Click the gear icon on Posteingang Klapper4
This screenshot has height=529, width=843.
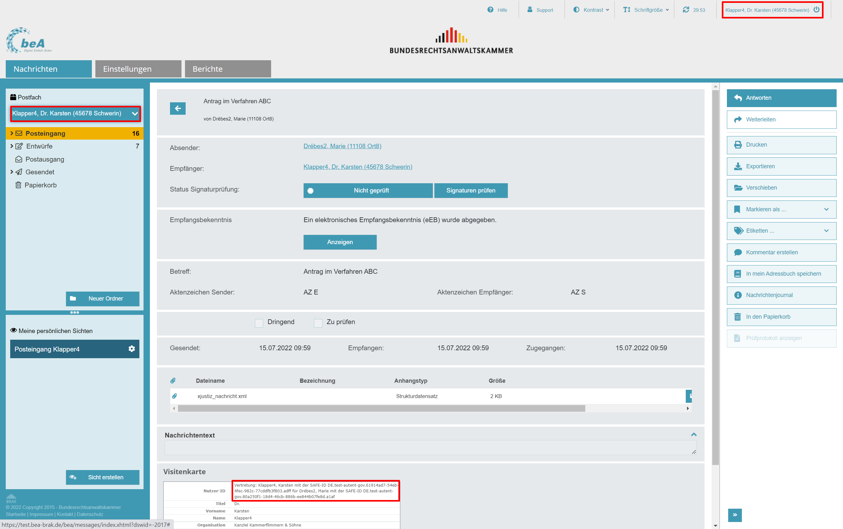[x=132, y=349]
